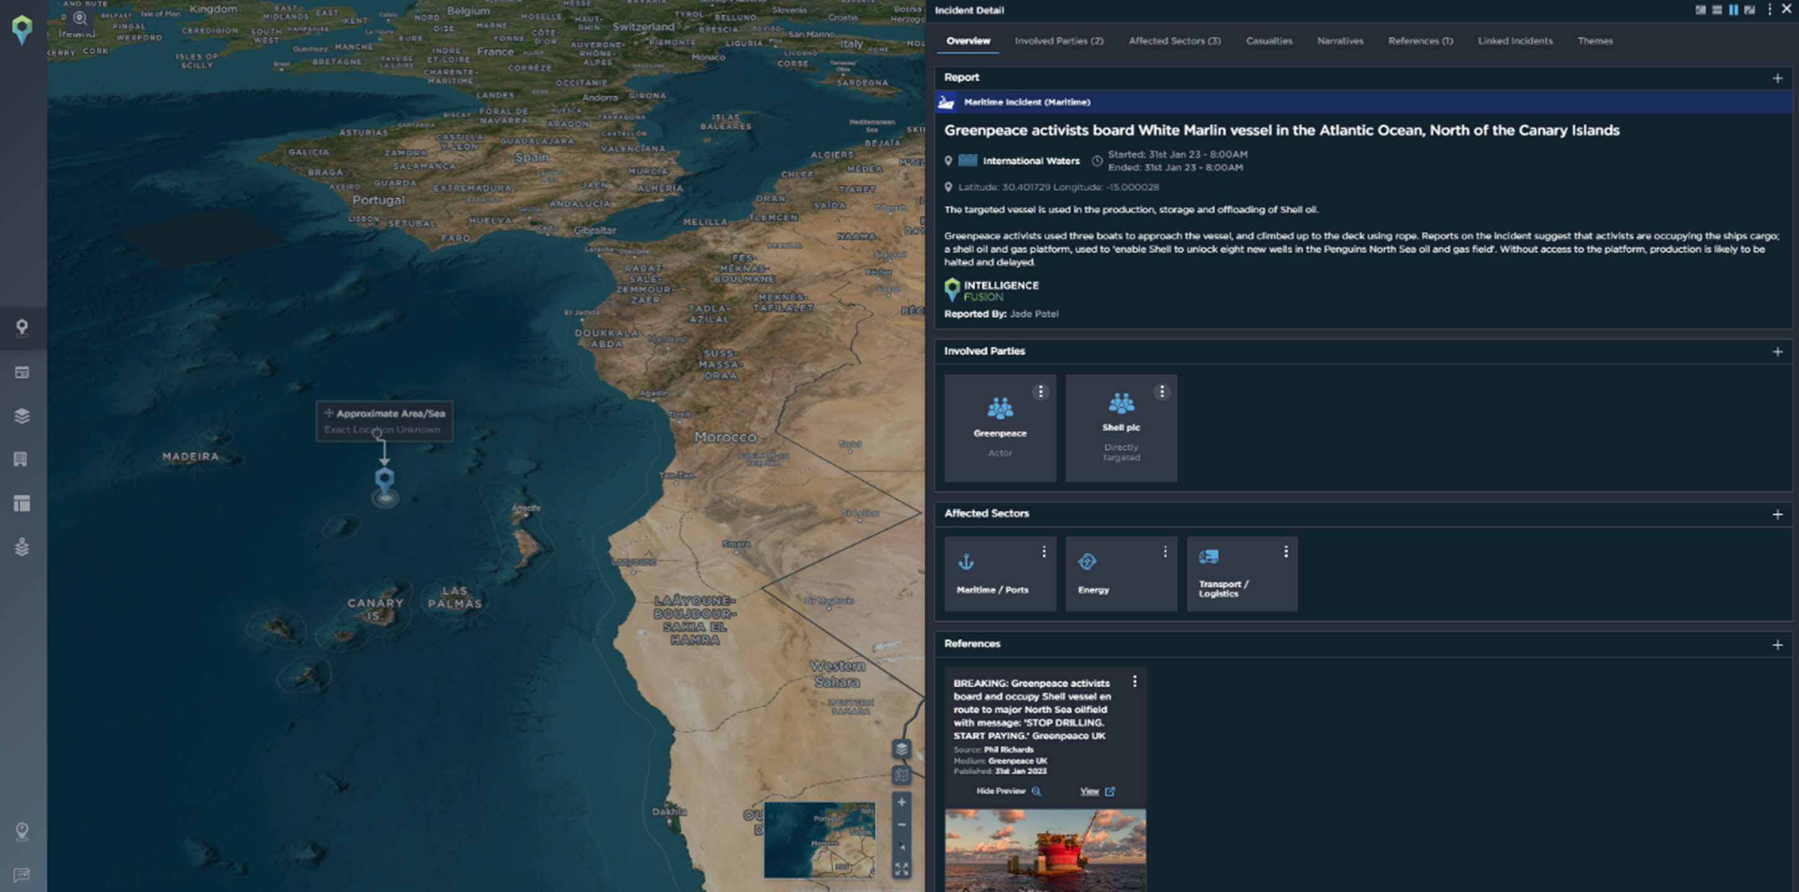Screen dimensions: 1799x892
Task: Expand the Report section plus button
Action: click(x=1777, y=78)
